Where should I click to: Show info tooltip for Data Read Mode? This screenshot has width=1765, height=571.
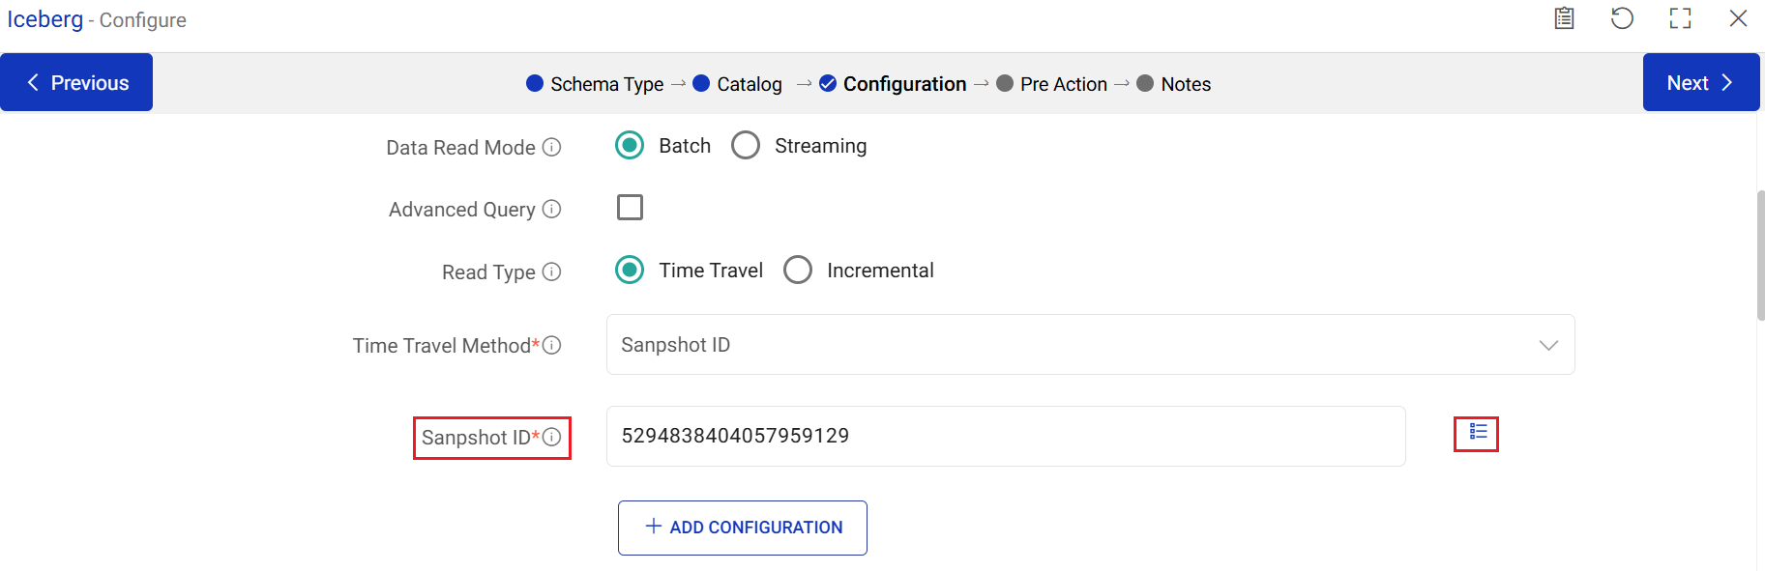coord(551,147)
